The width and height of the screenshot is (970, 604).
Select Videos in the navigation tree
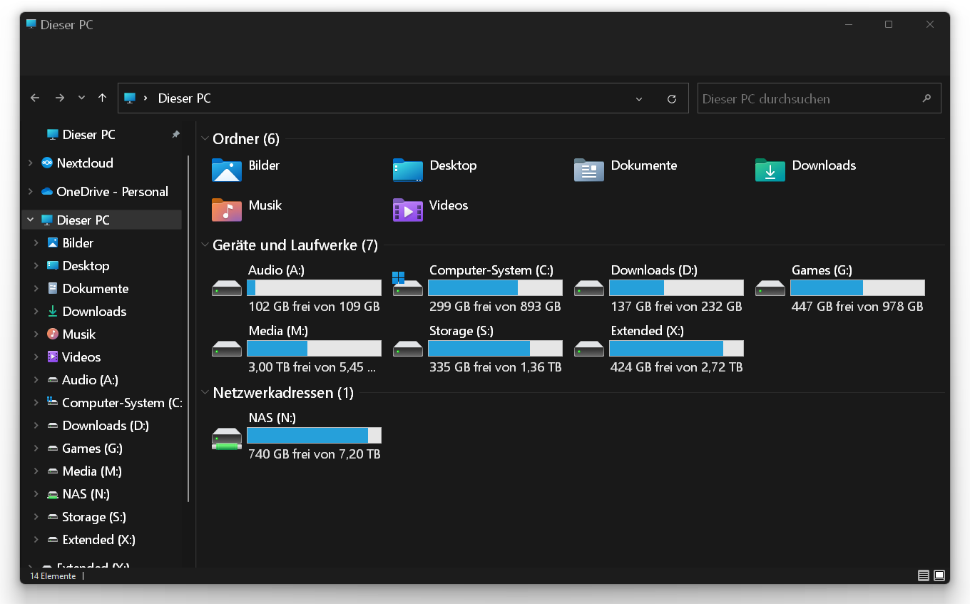[x=81, y=357]
